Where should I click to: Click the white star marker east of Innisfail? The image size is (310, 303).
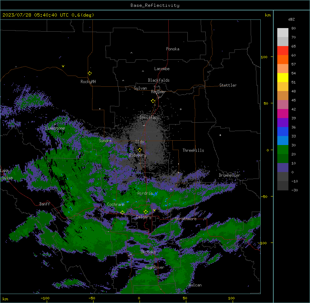pos(181,109)
